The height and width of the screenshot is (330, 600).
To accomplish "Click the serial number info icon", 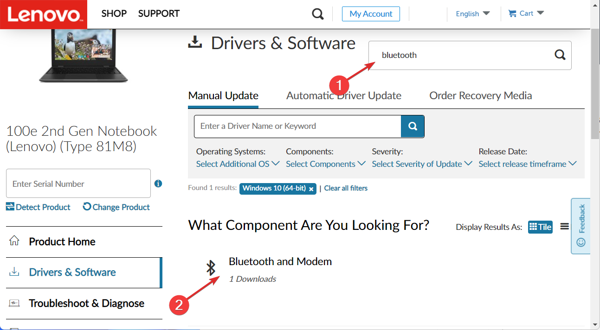I will coord(158,184).
